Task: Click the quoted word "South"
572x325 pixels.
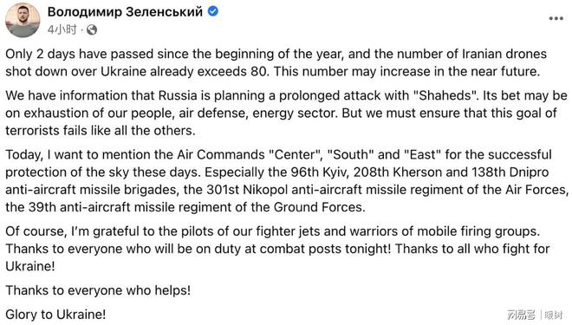Action: click(351, 154)
